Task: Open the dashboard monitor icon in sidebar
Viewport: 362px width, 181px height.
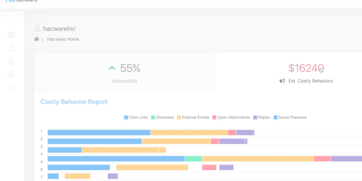Action: click(11, 35)
